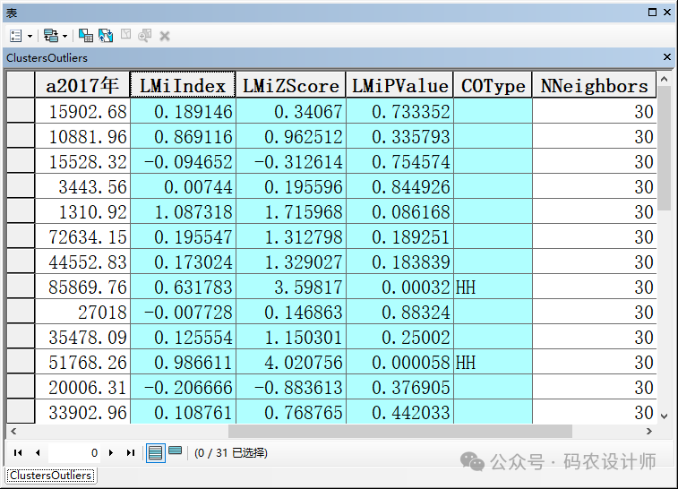
Task: Click the COType column header
Action: pos(493,86)
